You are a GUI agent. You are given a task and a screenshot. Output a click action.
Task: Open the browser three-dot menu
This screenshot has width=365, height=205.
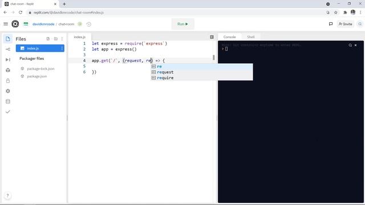(360, 13)
